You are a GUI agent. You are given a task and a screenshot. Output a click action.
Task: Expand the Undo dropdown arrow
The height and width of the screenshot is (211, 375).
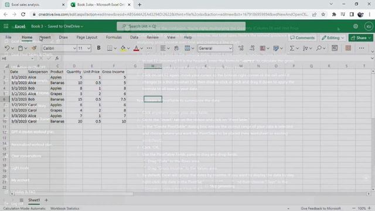[x=12, y=49]
